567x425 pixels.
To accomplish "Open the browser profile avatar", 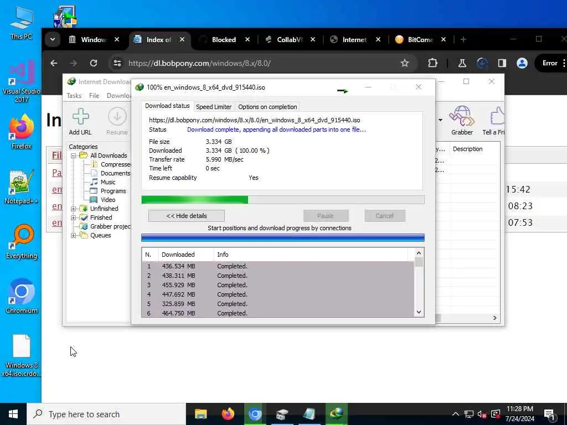I will click(522, 63).
